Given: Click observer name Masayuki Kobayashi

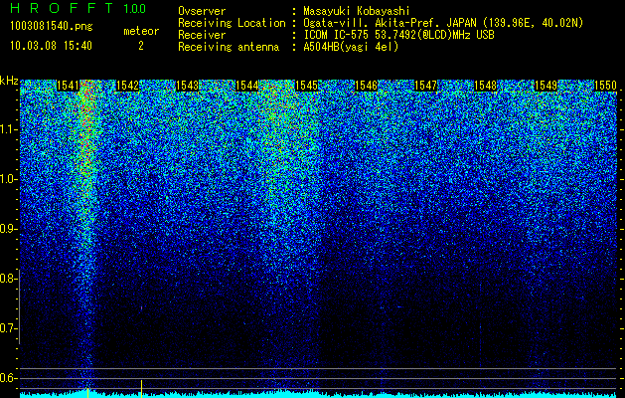Looking at the screenshot, I should pyautogui.click(x=357, y=11).
